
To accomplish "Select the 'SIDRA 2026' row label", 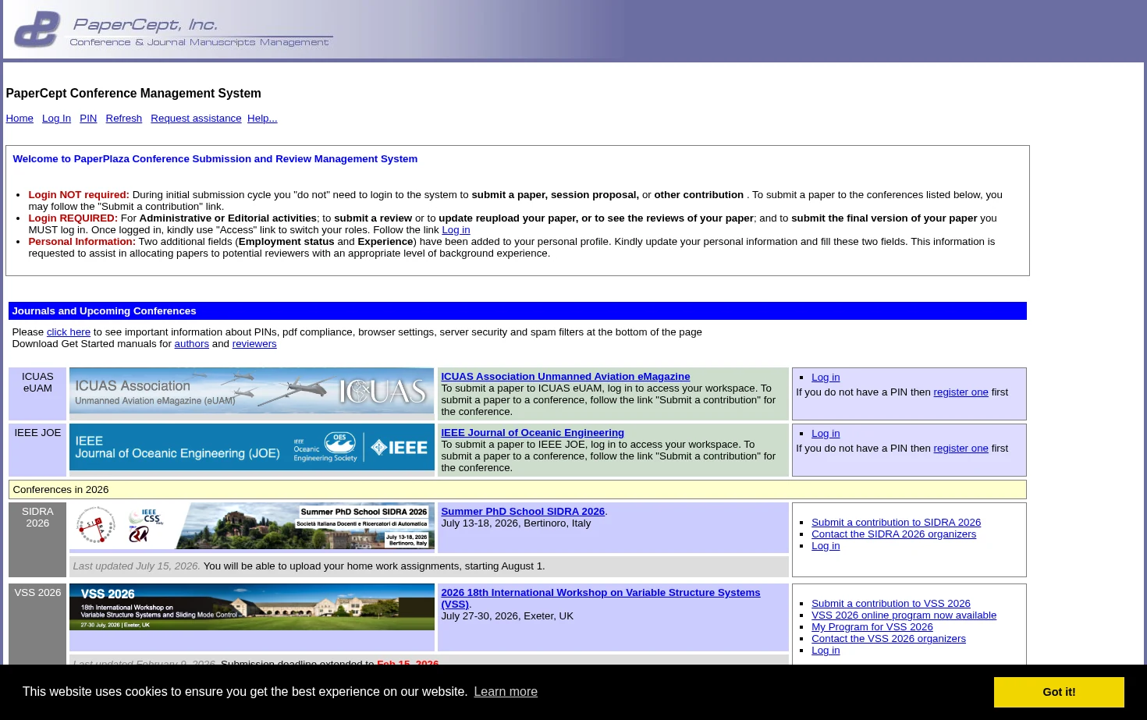I will [37, 517].
